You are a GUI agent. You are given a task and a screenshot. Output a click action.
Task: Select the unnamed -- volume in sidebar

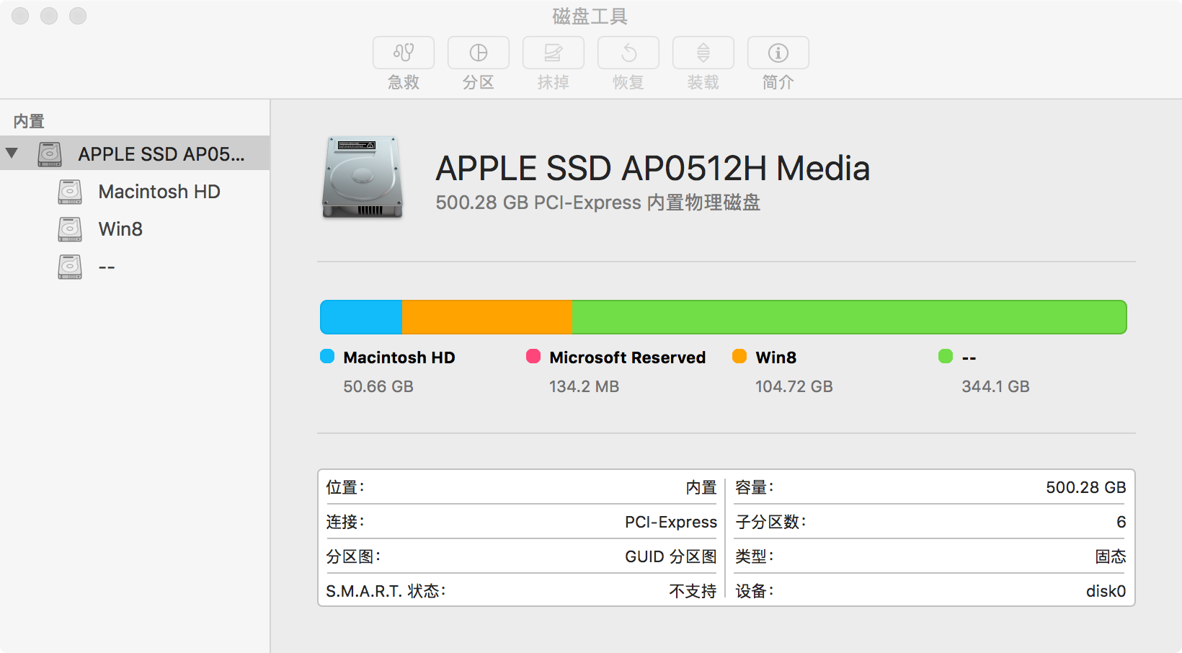click(x=107, y=267)
